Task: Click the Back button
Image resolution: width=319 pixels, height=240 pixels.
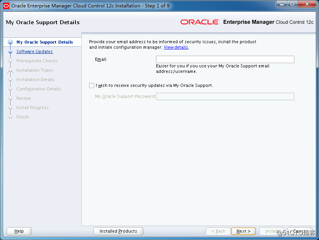Action: (218, 231)
